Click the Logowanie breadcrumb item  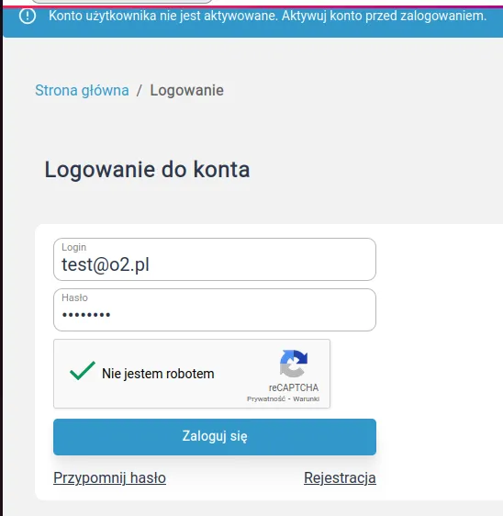click(186, 90)
